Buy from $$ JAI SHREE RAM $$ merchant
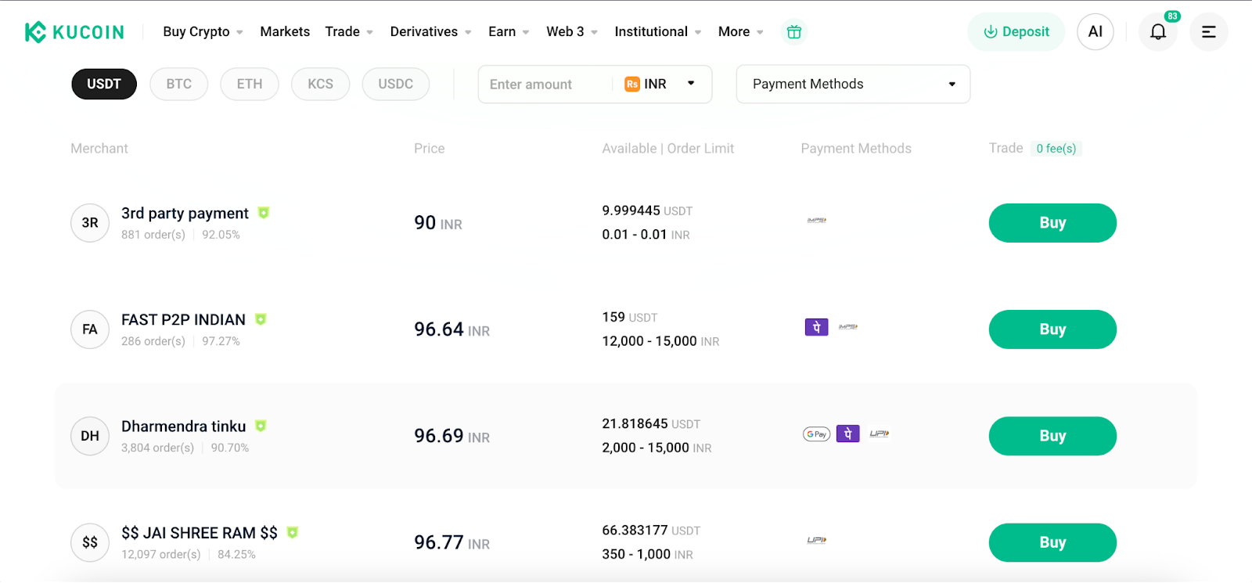Screen dimensions: 1252x583 1052,542
